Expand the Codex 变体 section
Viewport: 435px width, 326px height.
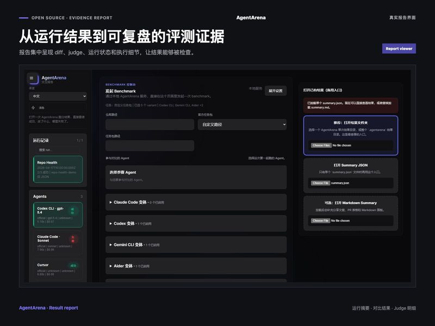[x=196, y=223]
